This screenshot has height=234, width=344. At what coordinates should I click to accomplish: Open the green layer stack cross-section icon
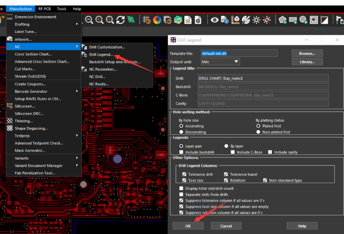click(178, 20)
